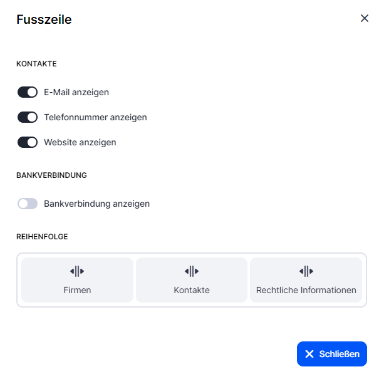The height and width of the screenshot is (384, 384).
Task: Click the drag handle icon above Kontakte
Action: 192,271
